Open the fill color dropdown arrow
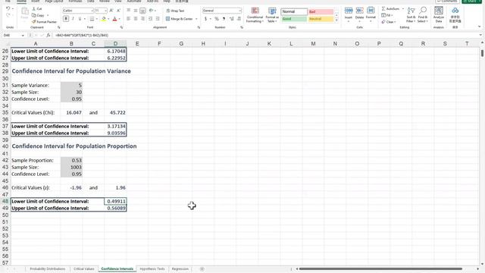Image resolution: width=485 pixels, height=273 pixels. [108, 19]
